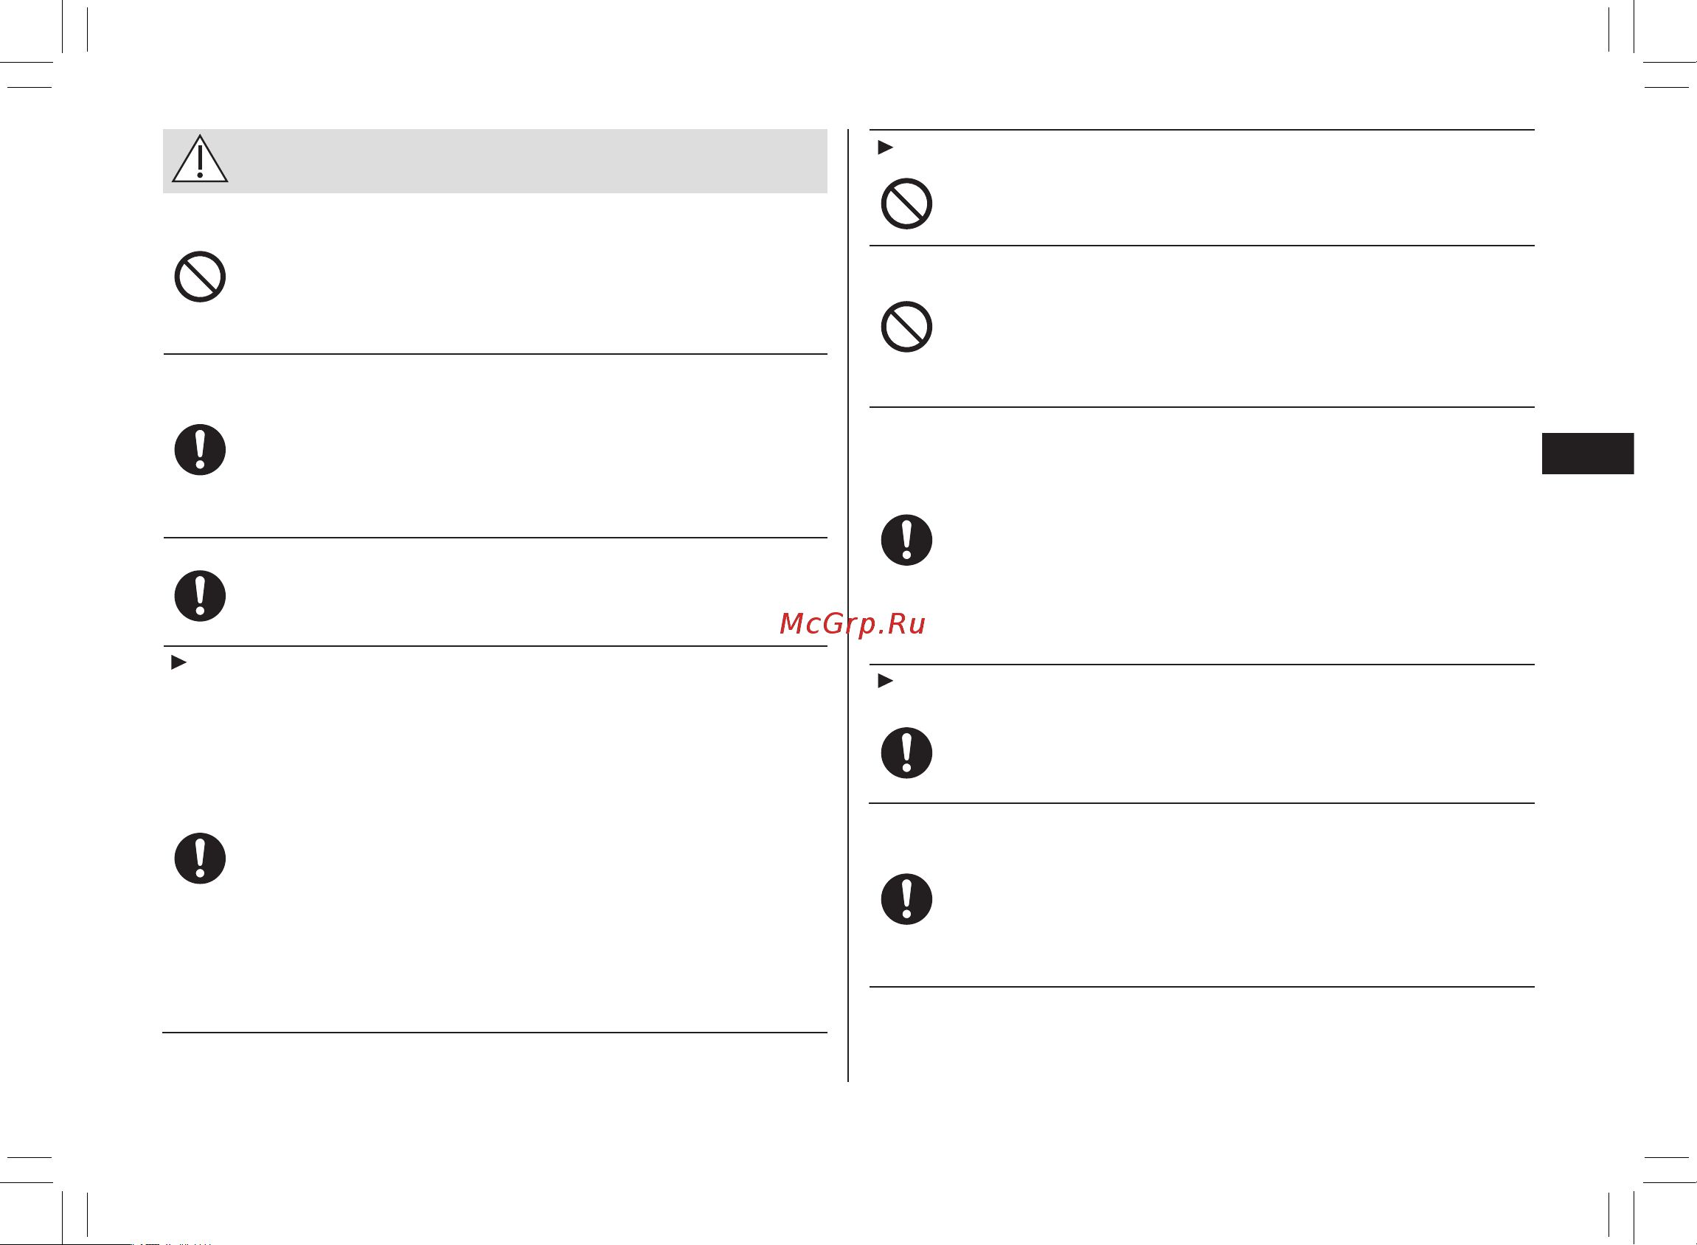This screenshot has width=1697, height=1245.
Task: Expand the black arrow marker in left column
Action: tap(178, 662)
